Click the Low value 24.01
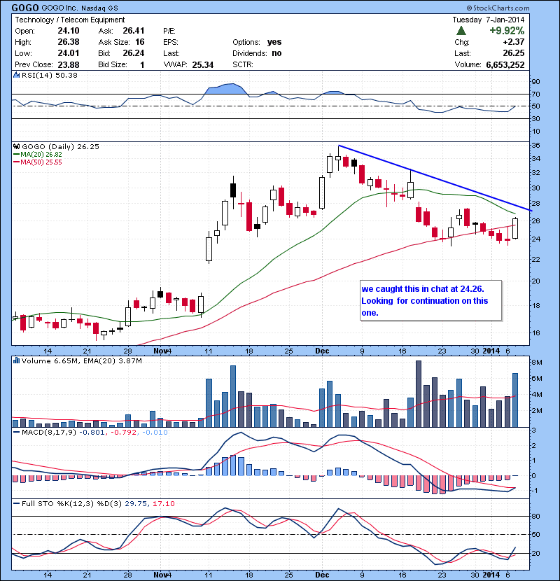560x581 pixels. coord(69,53)
